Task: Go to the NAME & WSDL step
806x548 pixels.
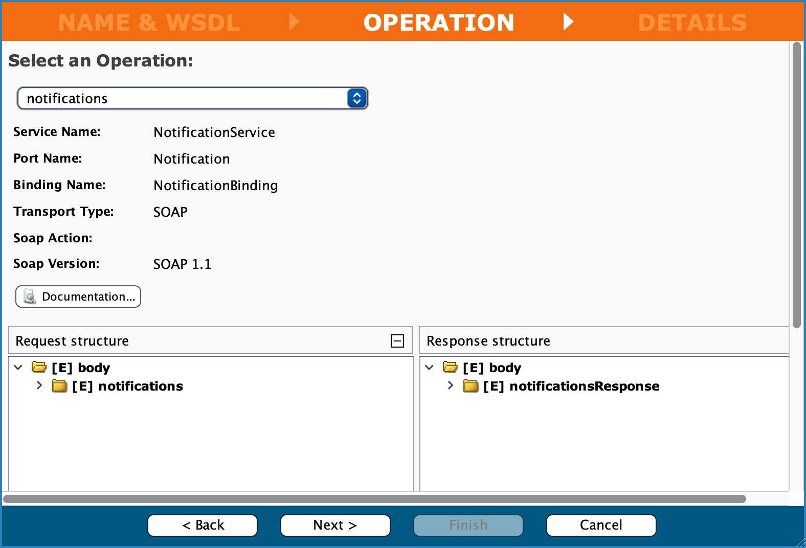Action: coord(149,22)
